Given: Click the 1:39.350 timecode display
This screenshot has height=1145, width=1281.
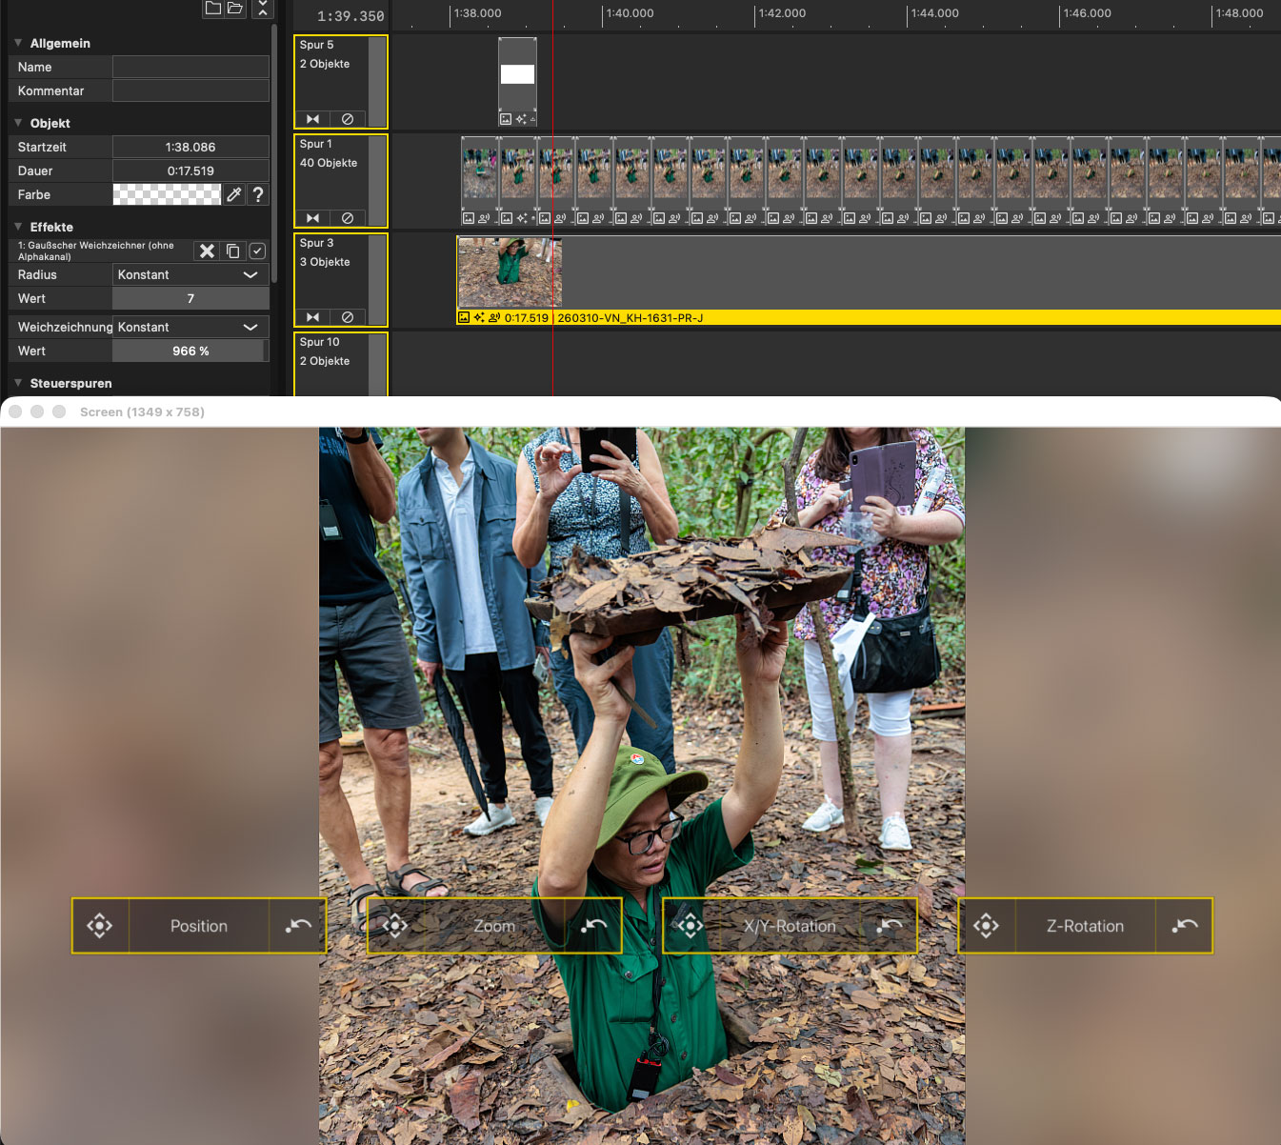Looking at the screenshot, I should pyautogui.click(x=350, y=16).
